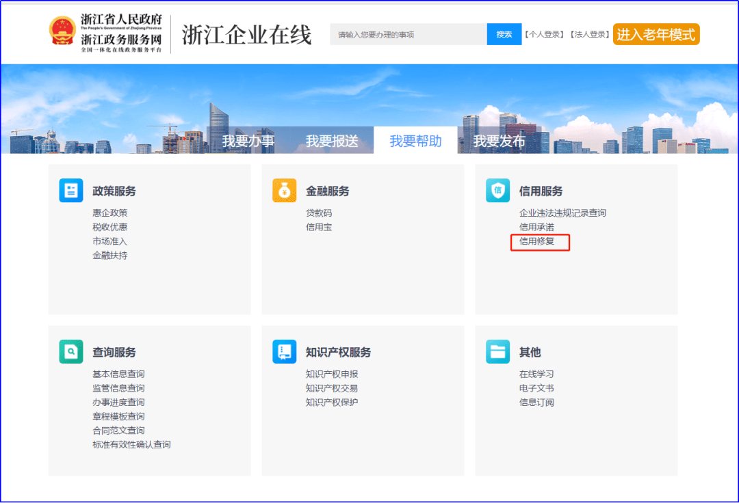Image resolution: width=739 pixels, height=503 pixels.
Task: Switch to the 我要办事 tab
Action: (x=249, y=141)
